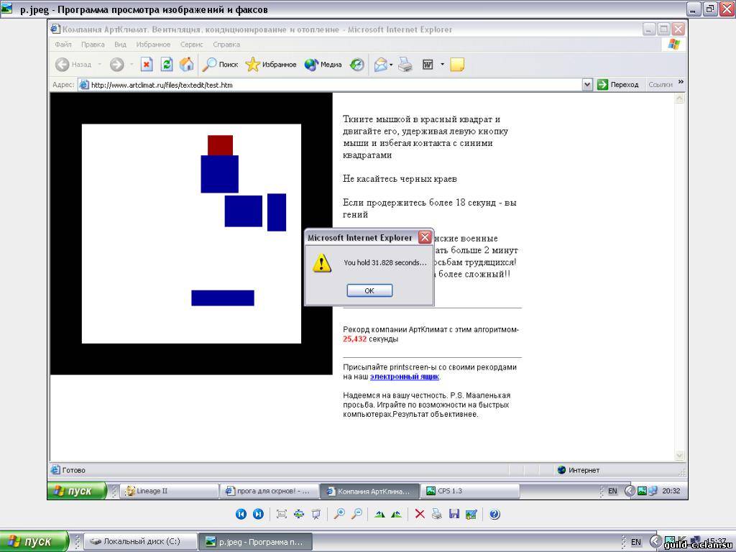Click the red square in the game
The width and height of the screenshot is (736, 552).
[220, 145]
